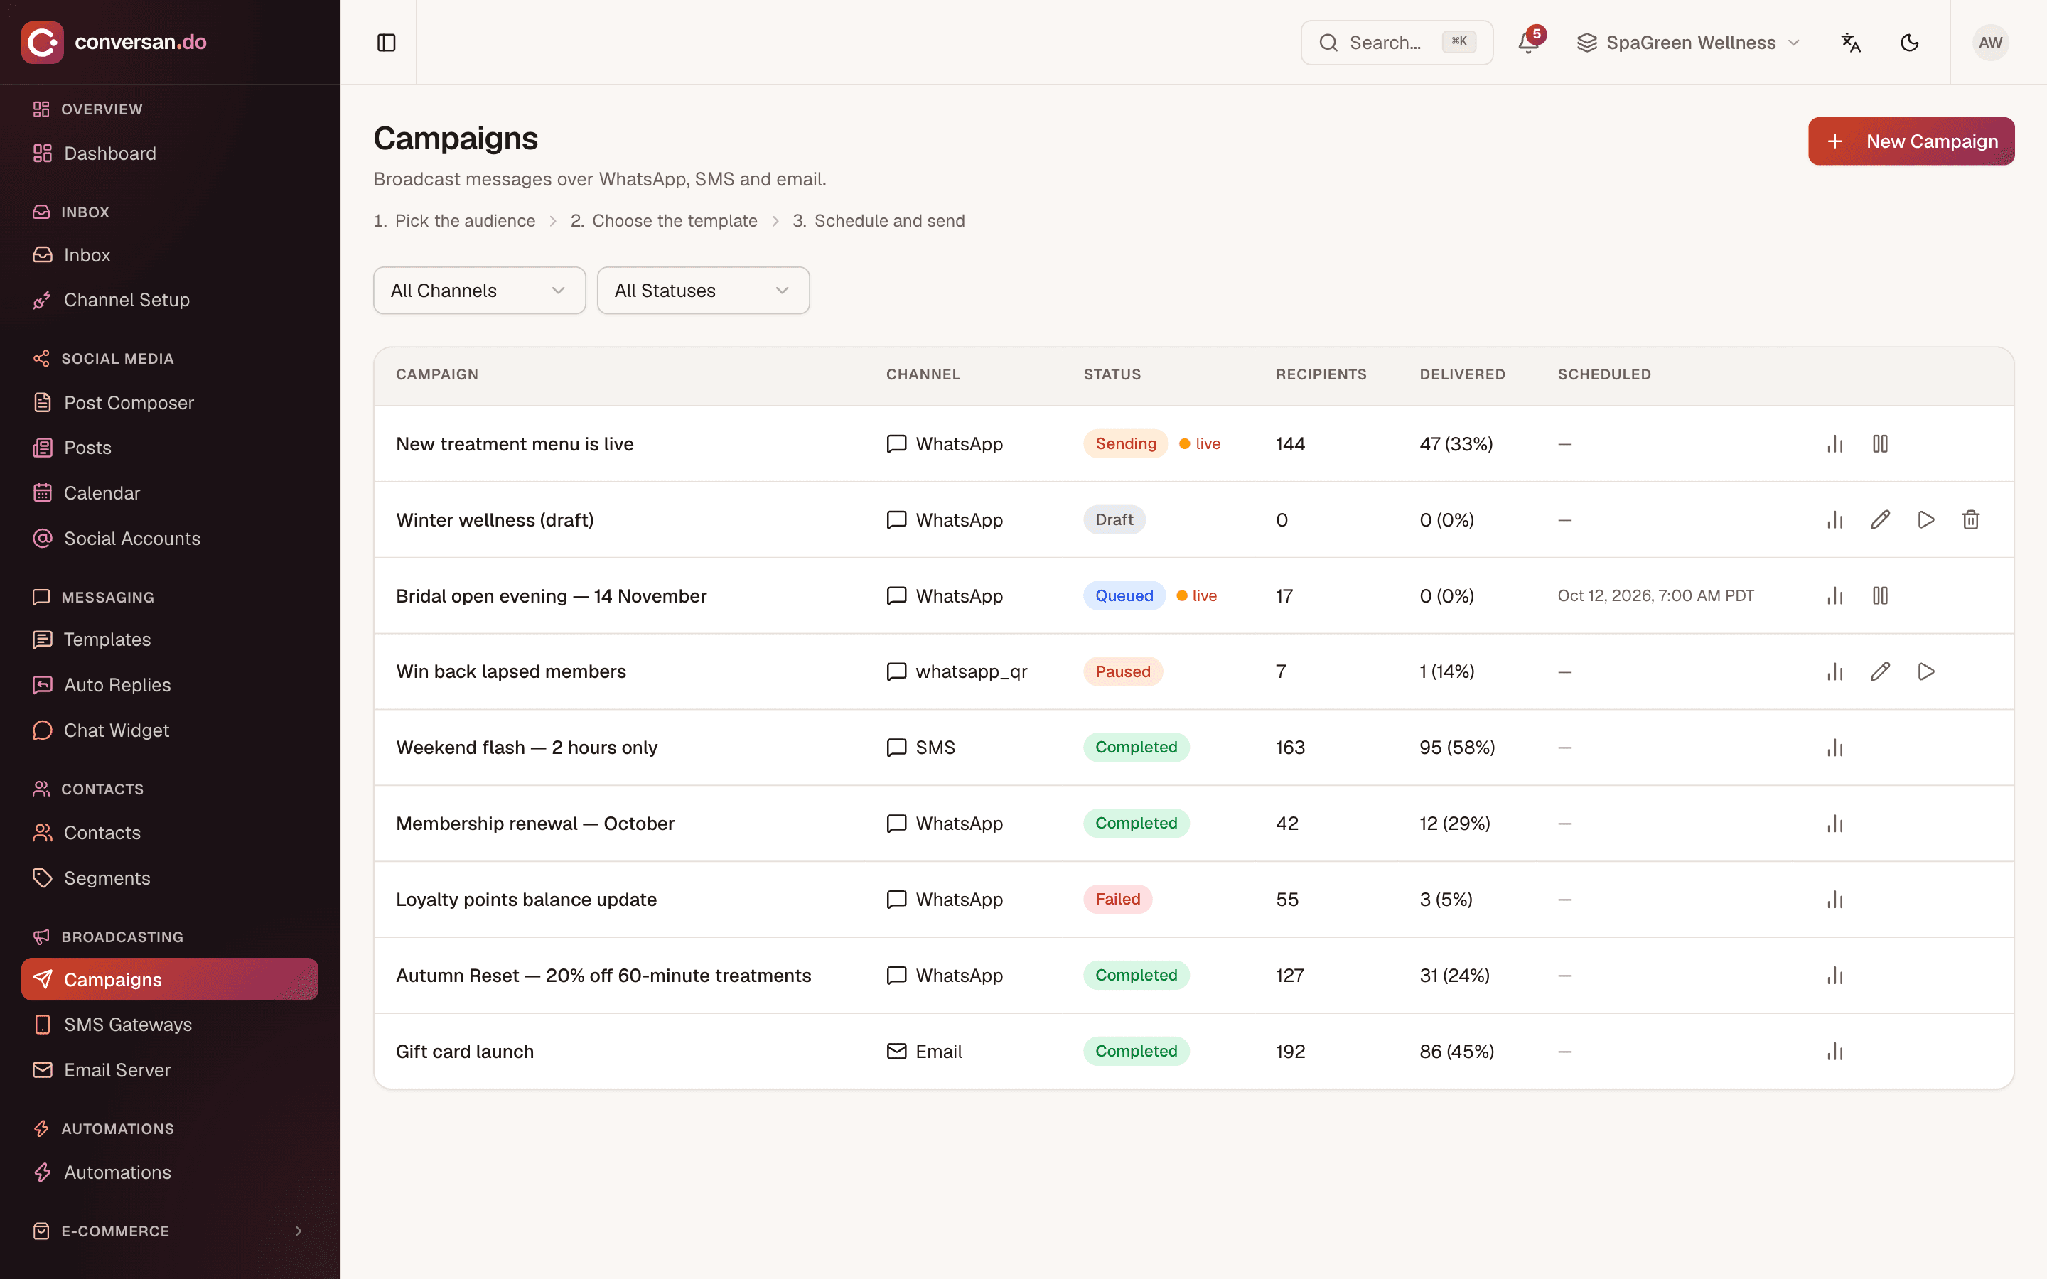The width and height of the screenshot is (2047, 1279).
Task: Edit the Win back lapsed members campaign
Action: tap(1879, 671)
